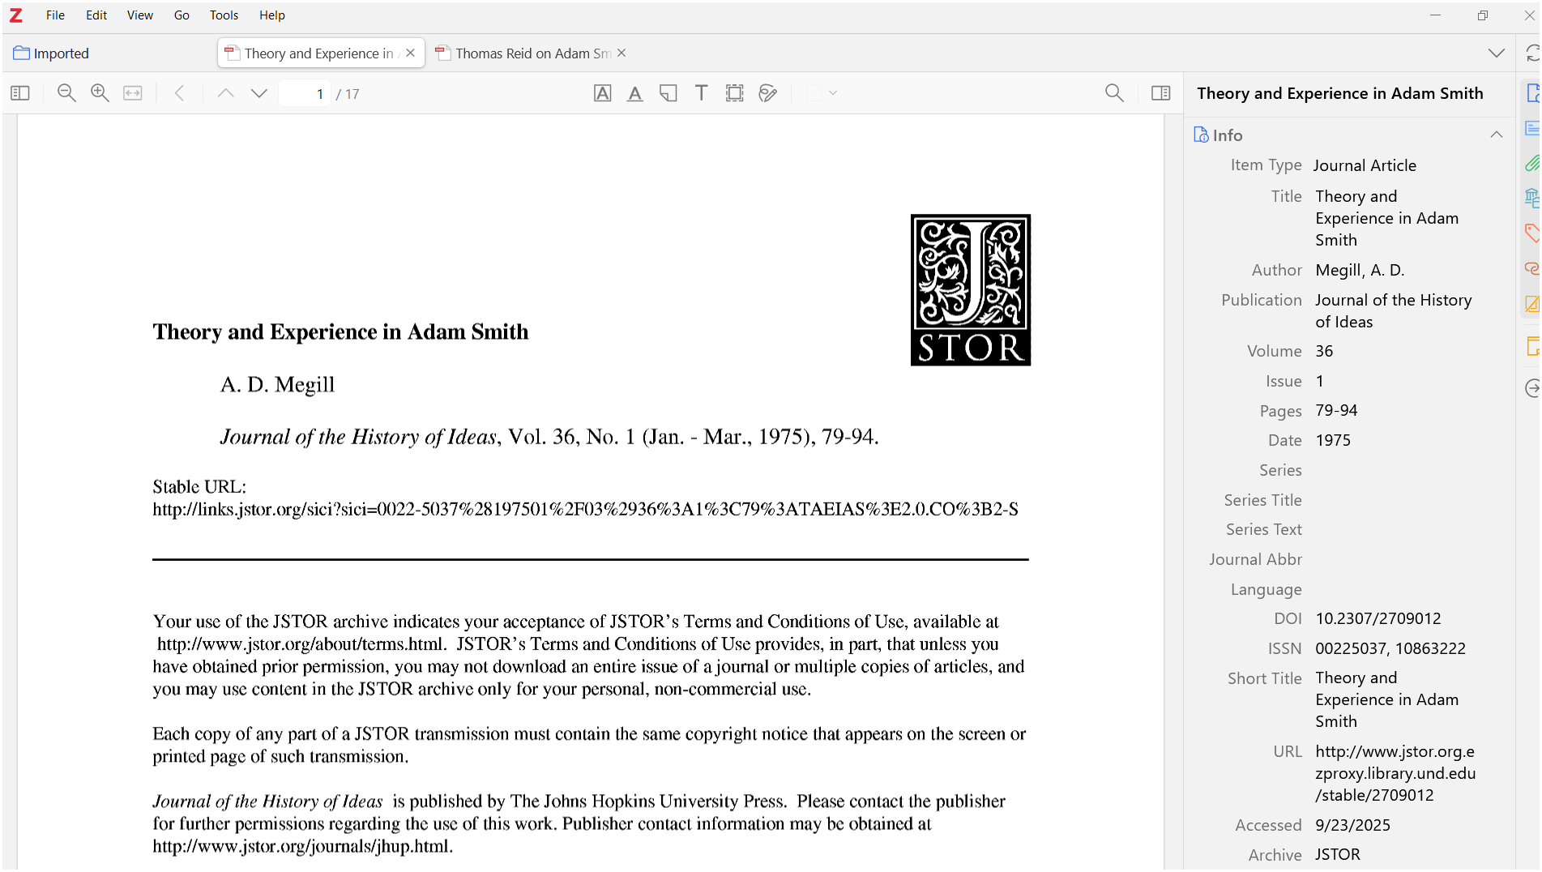
Task: Toggle the left thumbnail sidebar
Action: click(x=20, y=93)
